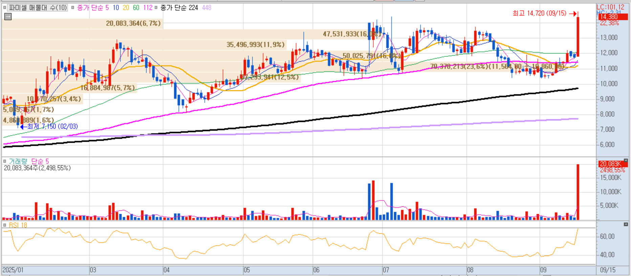This screenshot has height=276, width=631.
Task: Select the magenta 112-day moving average label
Action: point(148,7)
